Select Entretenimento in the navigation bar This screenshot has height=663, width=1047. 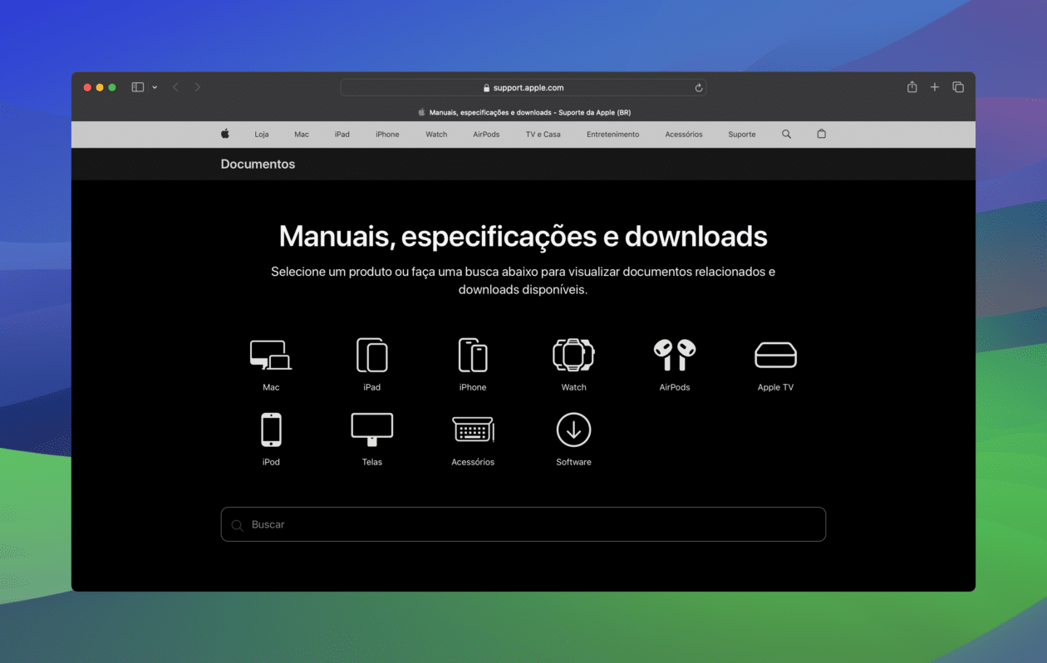point(612,134)
